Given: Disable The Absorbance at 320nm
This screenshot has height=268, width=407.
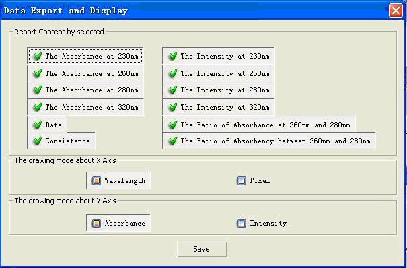Looking at the screenshot, I should pos(85,107).
